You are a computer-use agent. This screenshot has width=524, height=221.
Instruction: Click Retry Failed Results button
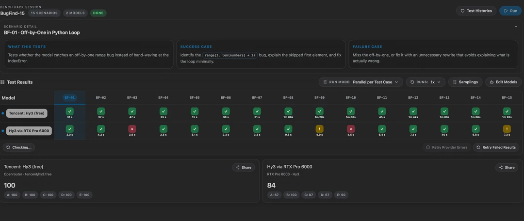[496, 147]
